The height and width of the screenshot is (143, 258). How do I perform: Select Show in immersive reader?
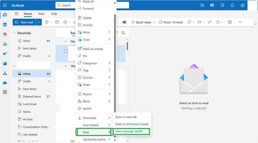(132, 124)
